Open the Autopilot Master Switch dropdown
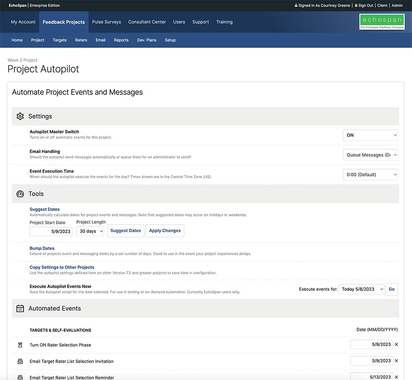This screenshot has width=412, height=380. [x=370, y=135]
